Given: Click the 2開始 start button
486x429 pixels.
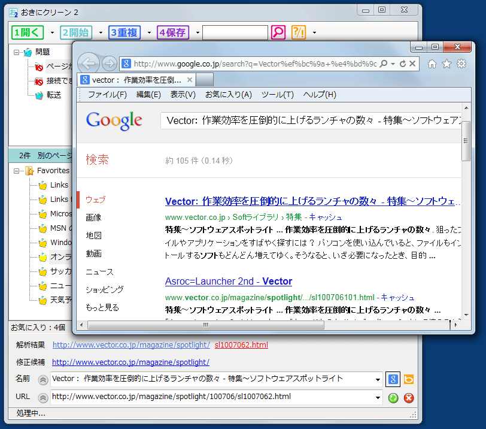Looking at the screenshot, I should (76, 32).
